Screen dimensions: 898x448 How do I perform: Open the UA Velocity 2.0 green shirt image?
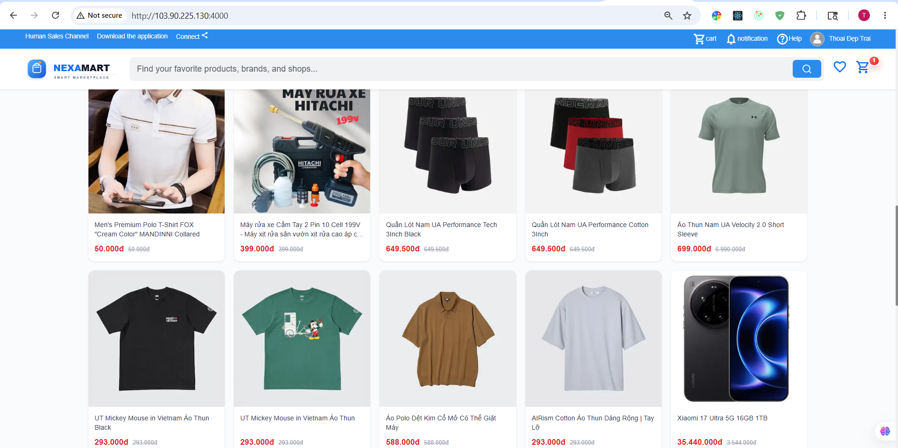coord(739,151)
